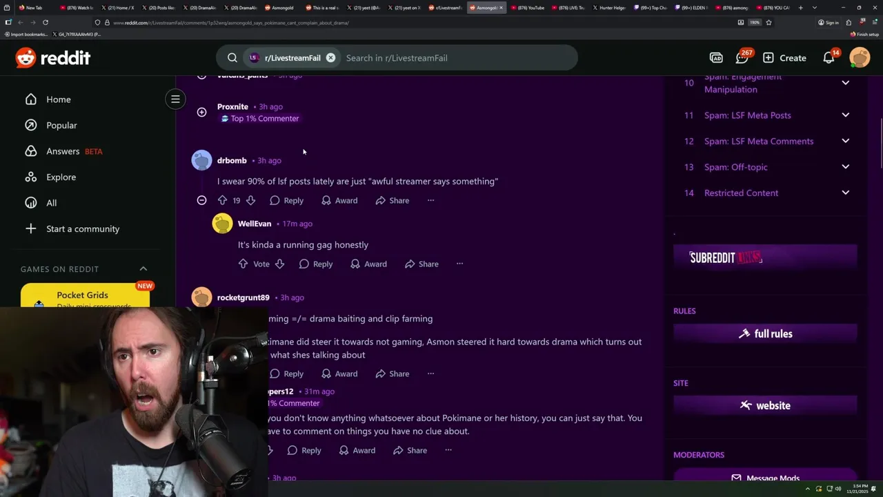Expand Proxnite's collapsed comment
This screenshot has width=883, height=497.
pos(201,112)
